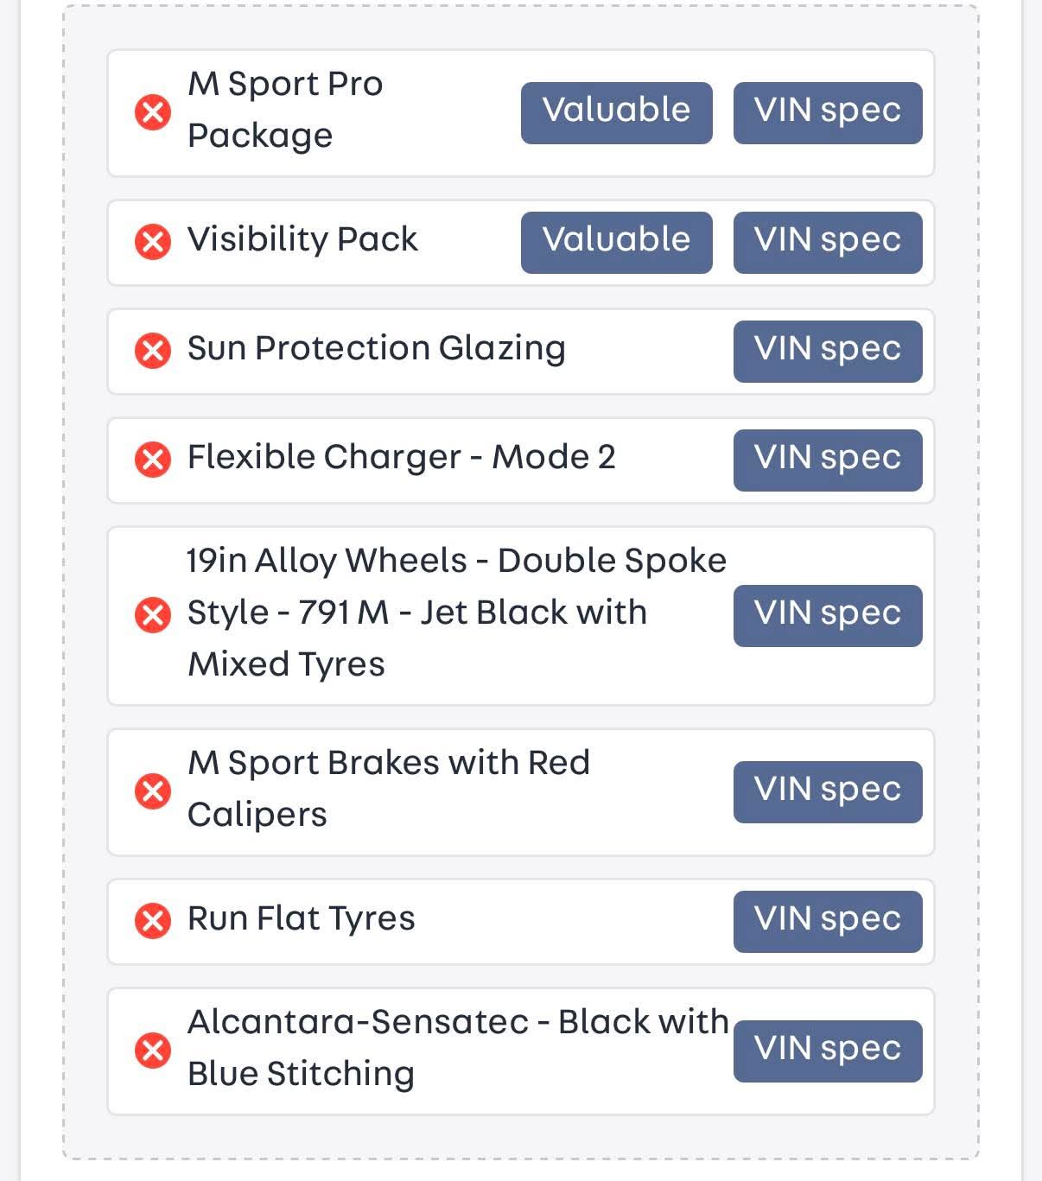The image size is (1042, 1181).
Task: Click Valuable tag on M Sport Pro Package
Action: tap(617, 113)
